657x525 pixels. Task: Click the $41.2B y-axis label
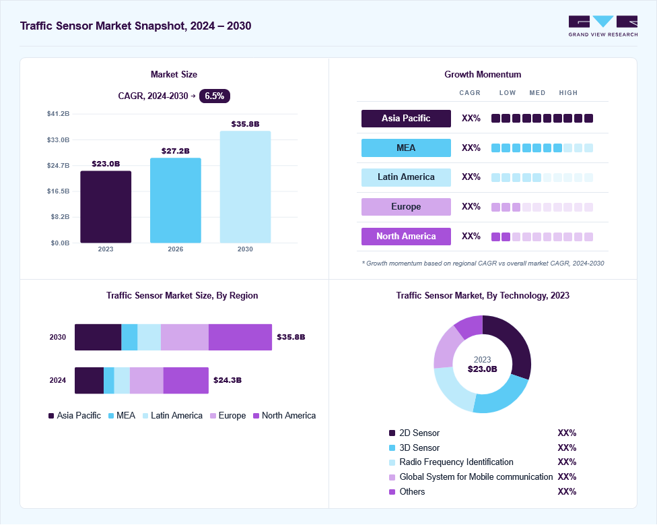(x=59, y=114)
